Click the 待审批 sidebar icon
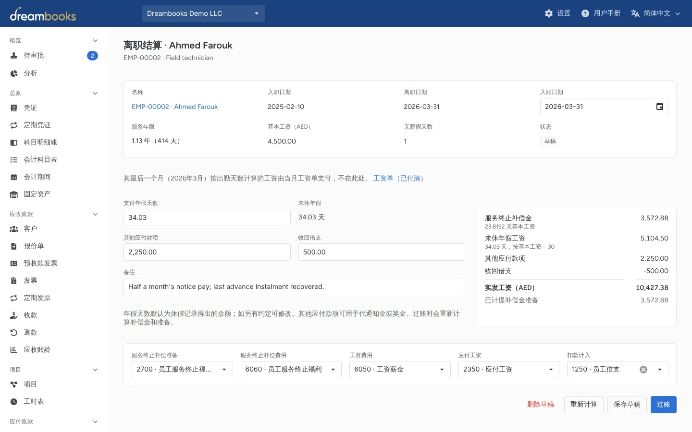 point(14,56)
